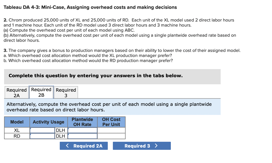Screen dimensions: 272x163
Task: Click the Required 3 navigation button
Action: click(142, 146)
